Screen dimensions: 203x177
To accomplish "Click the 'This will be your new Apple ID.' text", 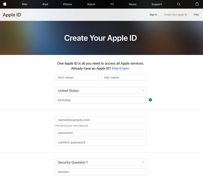I will (x=71, y=126).
